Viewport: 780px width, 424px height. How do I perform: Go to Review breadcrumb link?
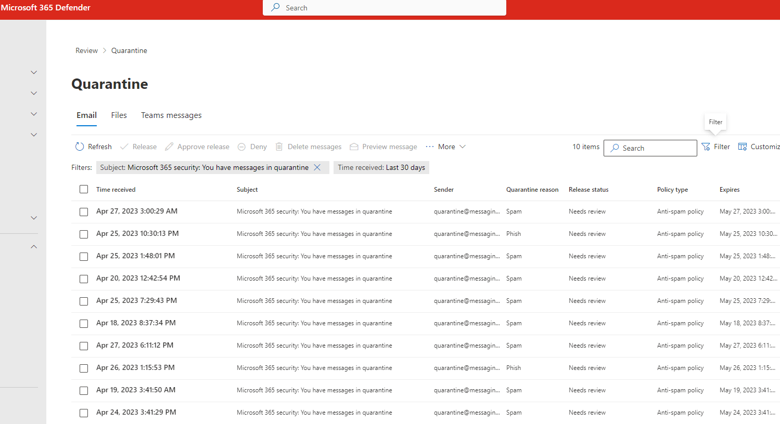(86, 50)
